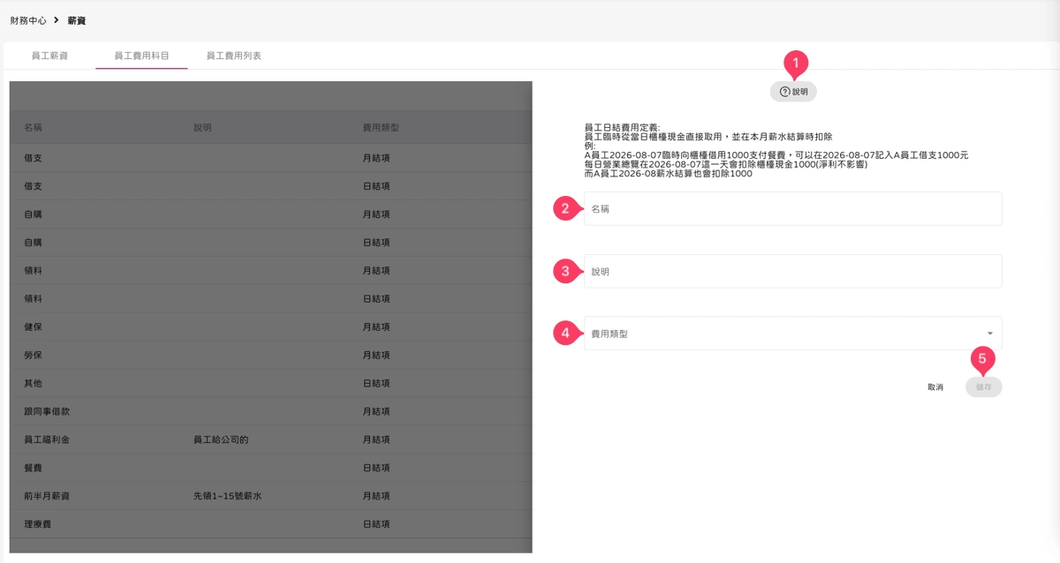Select the 領料 row with 月結項 type
The image size is (1060, 563).
(x=271, y=271)
